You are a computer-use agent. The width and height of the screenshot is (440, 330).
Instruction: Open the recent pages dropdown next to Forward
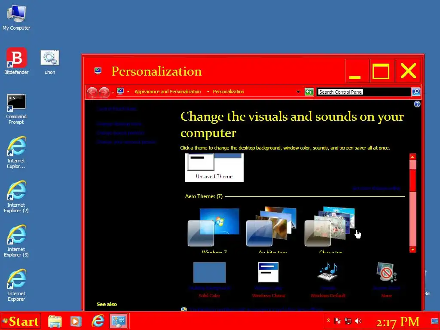point(113,92)
